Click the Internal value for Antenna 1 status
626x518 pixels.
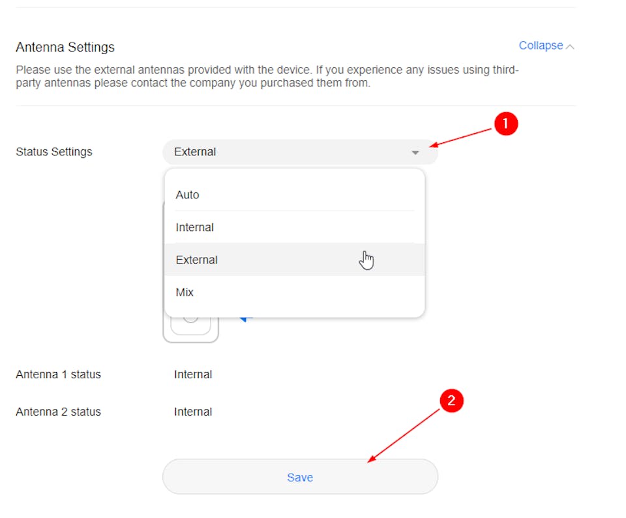pos(193,374)
